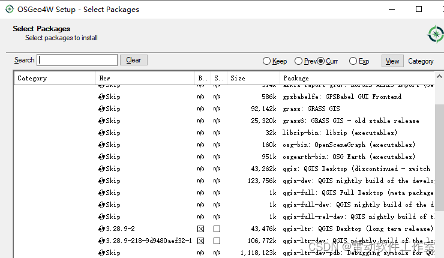Screen dimensions: 444x258
Task: Cycle version icon for qgis-ltr-dev-pdb package
Action: pos(101,253)
